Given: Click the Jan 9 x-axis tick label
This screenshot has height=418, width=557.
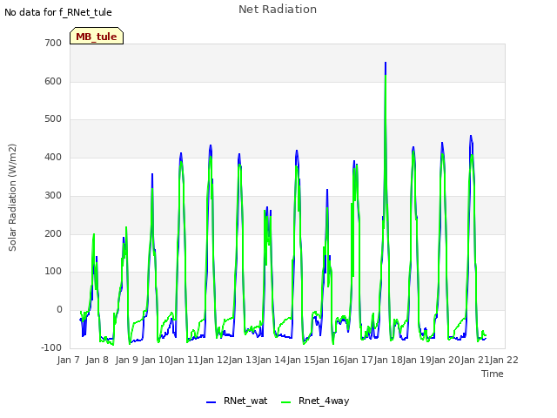Looking at the screenshot, I should point(127,360).
